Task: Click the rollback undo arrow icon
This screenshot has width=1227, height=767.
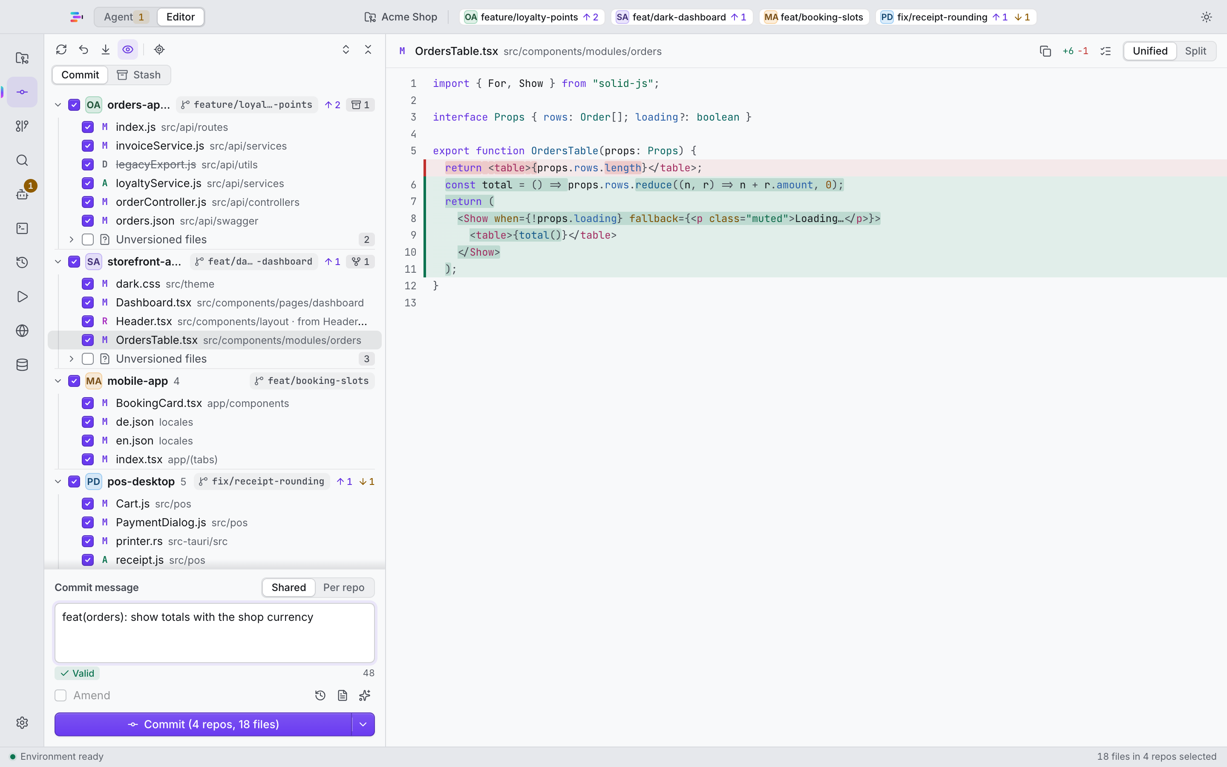Action: 84,49
